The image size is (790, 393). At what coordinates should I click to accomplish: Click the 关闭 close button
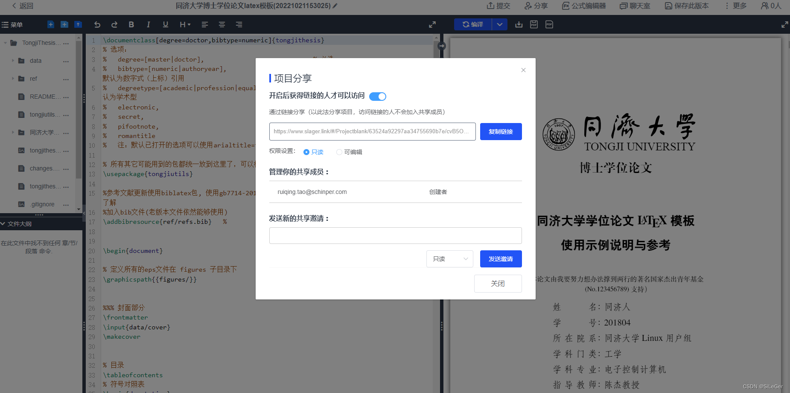pos(498,284)
